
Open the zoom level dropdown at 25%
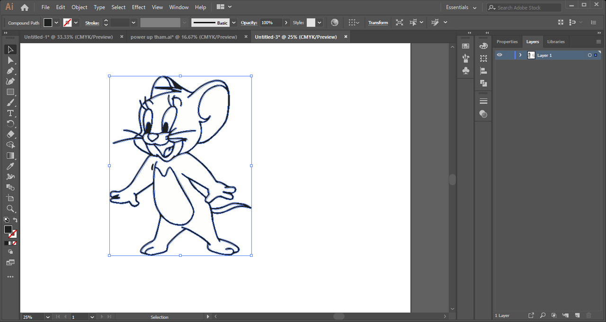click(x=47, y=317)
